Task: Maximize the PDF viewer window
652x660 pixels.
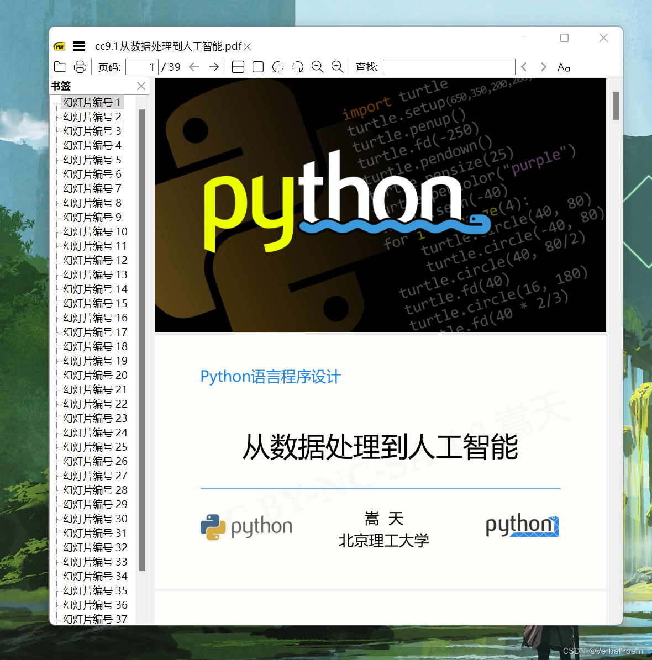Action: pyautogui.click(x=564, y=38)
